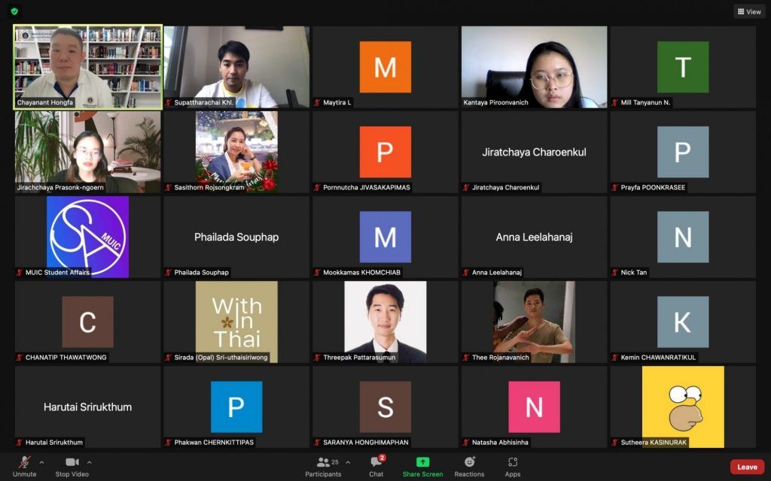Image resolution: width=771 pixels, height=481 pixels.
Task: Select the MUIC Student Affairs logo tile
Action: [87, 237]
